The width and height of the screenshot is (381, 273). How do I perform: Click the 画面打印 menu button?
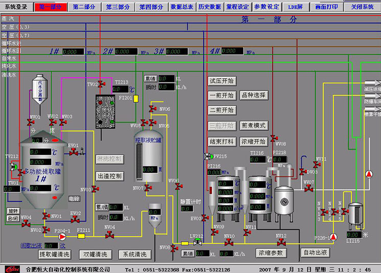pyautogui.click(x=326, y=7)
